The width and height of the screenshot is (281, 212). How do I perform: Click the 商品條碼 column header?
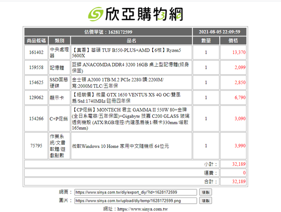36,41
